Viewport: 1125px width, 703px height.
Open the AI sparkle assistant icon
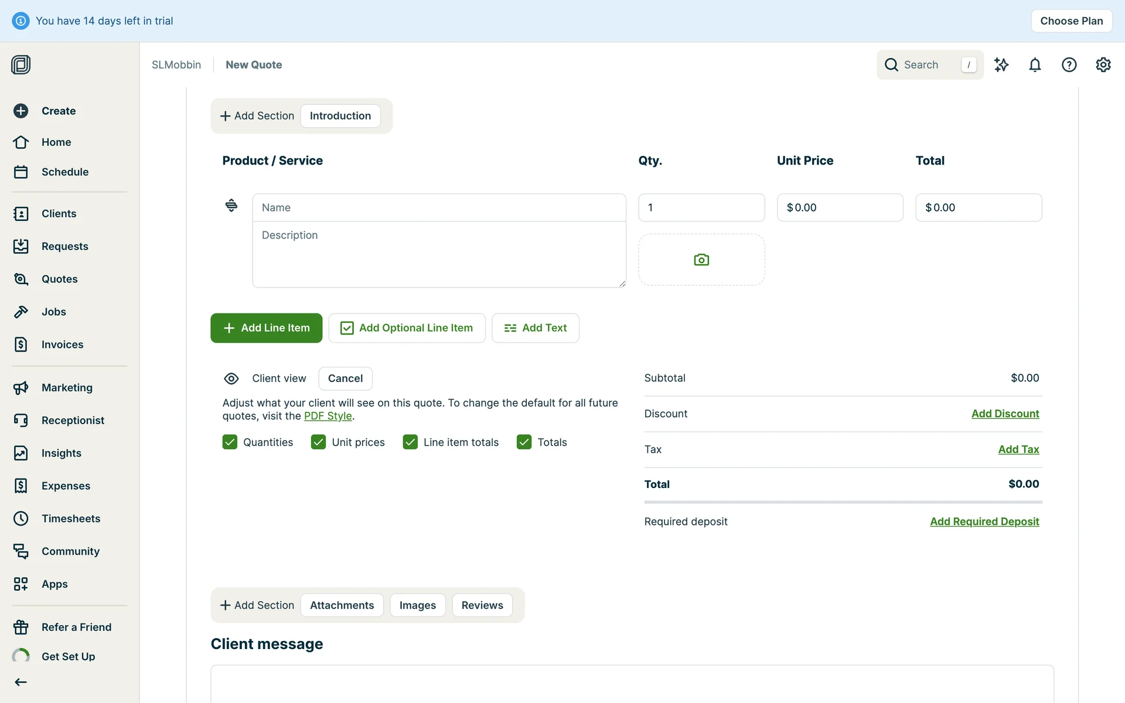(x=1001, y=64)
